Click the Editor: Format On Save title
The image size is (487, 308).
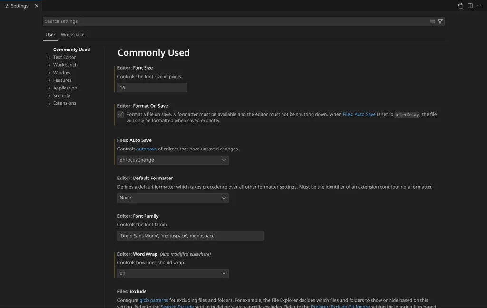pyautogui.click(x=143, y=106)
